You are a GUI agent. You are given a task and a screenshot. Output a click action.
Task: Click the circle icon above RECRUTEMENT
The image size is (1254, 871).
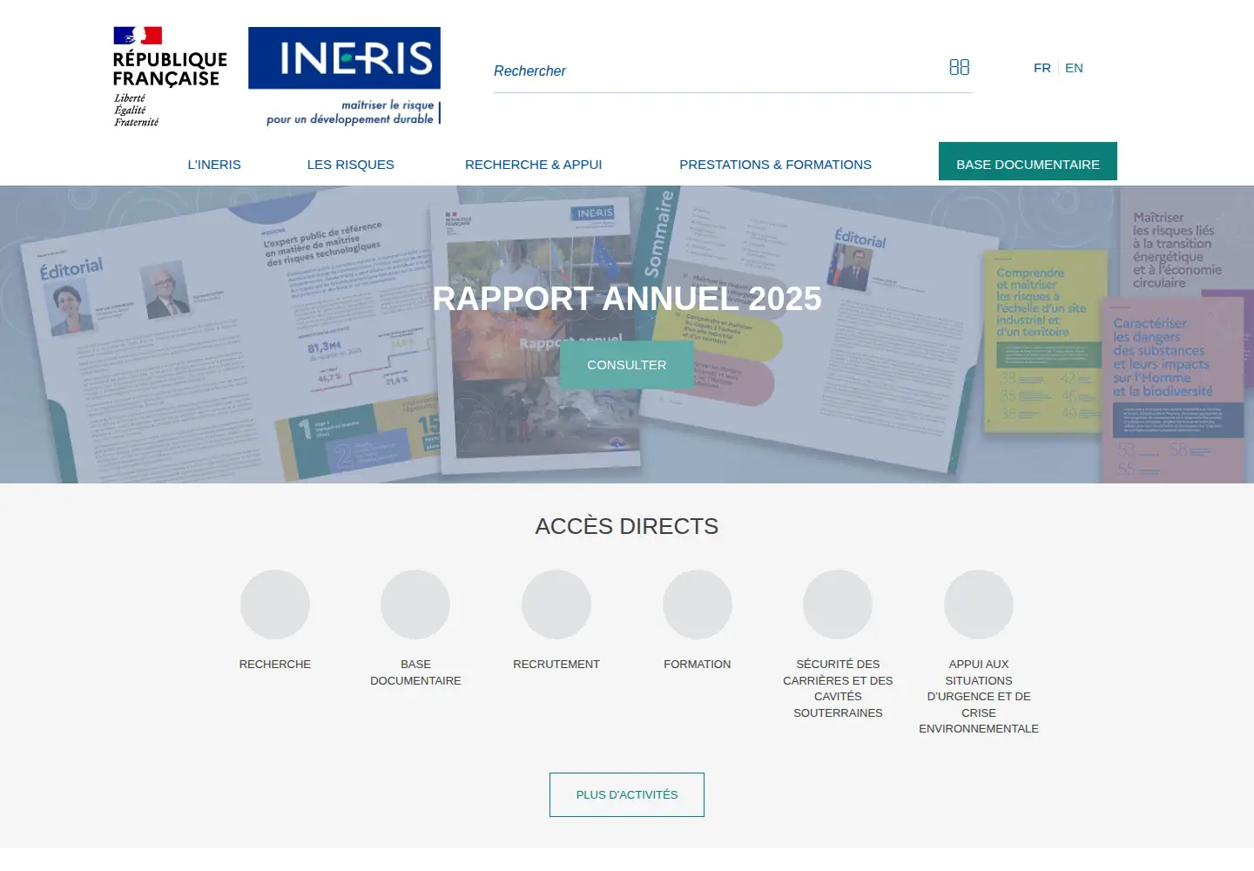[x=556, y=604]
